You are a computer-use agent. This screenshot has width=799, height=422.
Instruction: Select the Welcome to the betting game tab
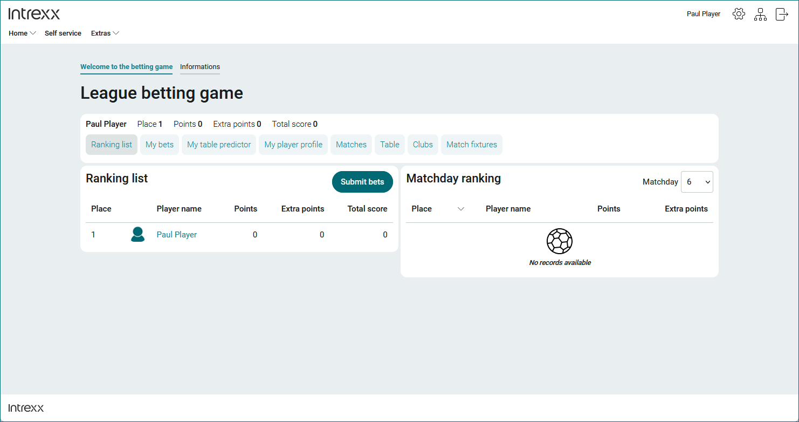pos(126,67)
